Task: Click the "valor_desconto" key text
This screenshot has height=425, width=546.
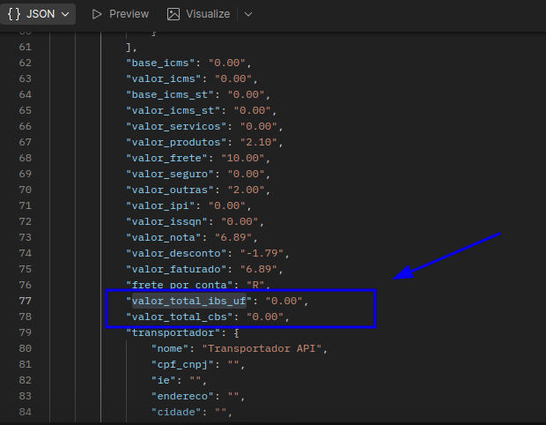Action: pyautogui.click(x=176, y=253)
